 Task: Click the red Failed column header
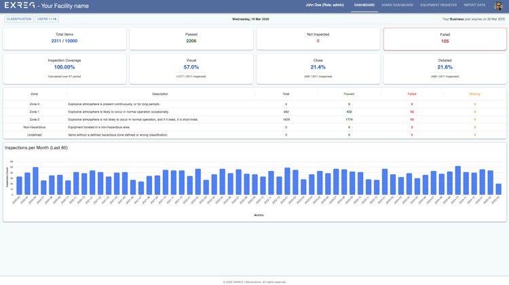(412, 94)
